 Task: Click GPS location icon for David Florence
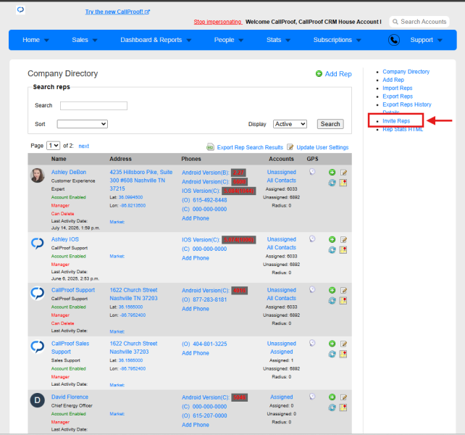pyautogui.click(x=312, y=397)
